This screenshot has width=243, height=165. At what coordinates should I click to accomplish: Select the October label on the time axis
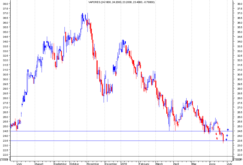[74, 164]
